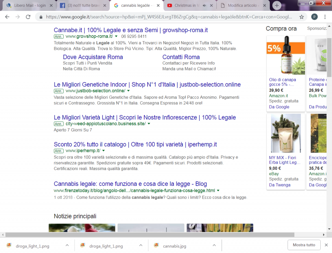Open the Dove Acquistare Roma sitelink

coord(93,57)
